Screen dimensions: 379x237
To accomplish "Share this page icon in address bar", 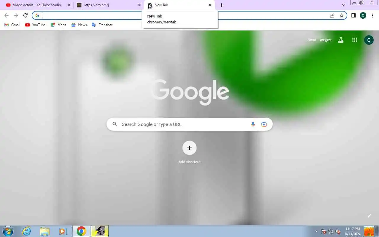I will point(332,15).
